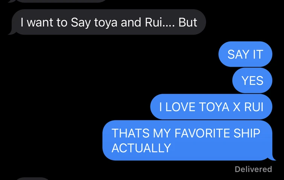This screenshot has width=284, height=180.
Task: Click the Delivered status label
Action: pyautogui.click(x=253, y=169)
